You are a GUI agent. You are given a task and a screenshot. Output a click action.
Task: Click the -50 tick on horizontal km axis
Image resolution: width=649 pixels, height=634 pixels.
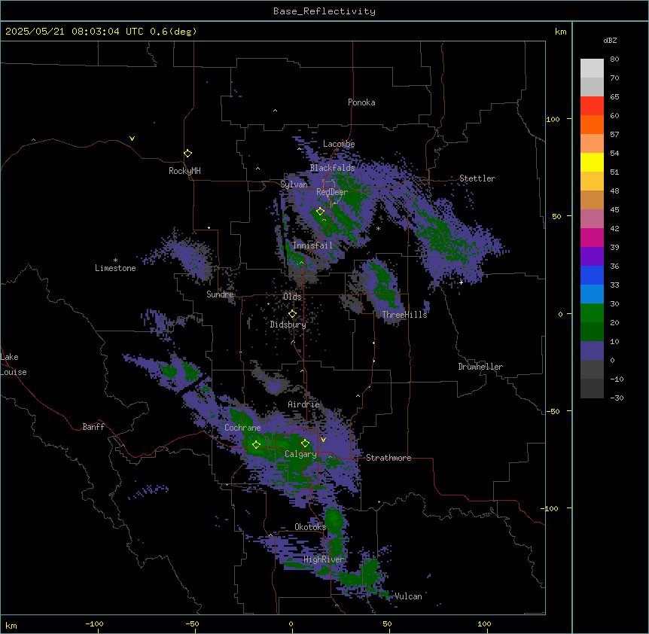[x=192, y=624]
